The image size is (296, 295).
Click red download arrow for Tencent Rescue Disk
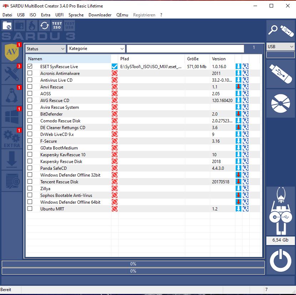tap(239, 182)
